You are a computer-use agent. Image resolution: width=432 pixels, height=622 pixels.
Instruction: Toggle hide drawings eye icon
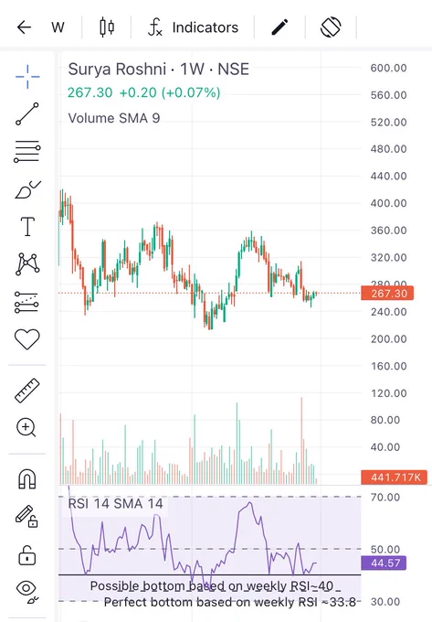click(26, 592)
